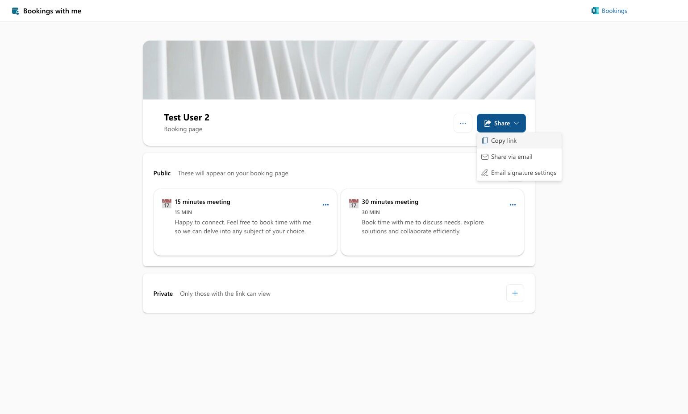Collapse the Share dropdown chevron
The height and width of the screenshot is (414, 688).
point(517,124)
